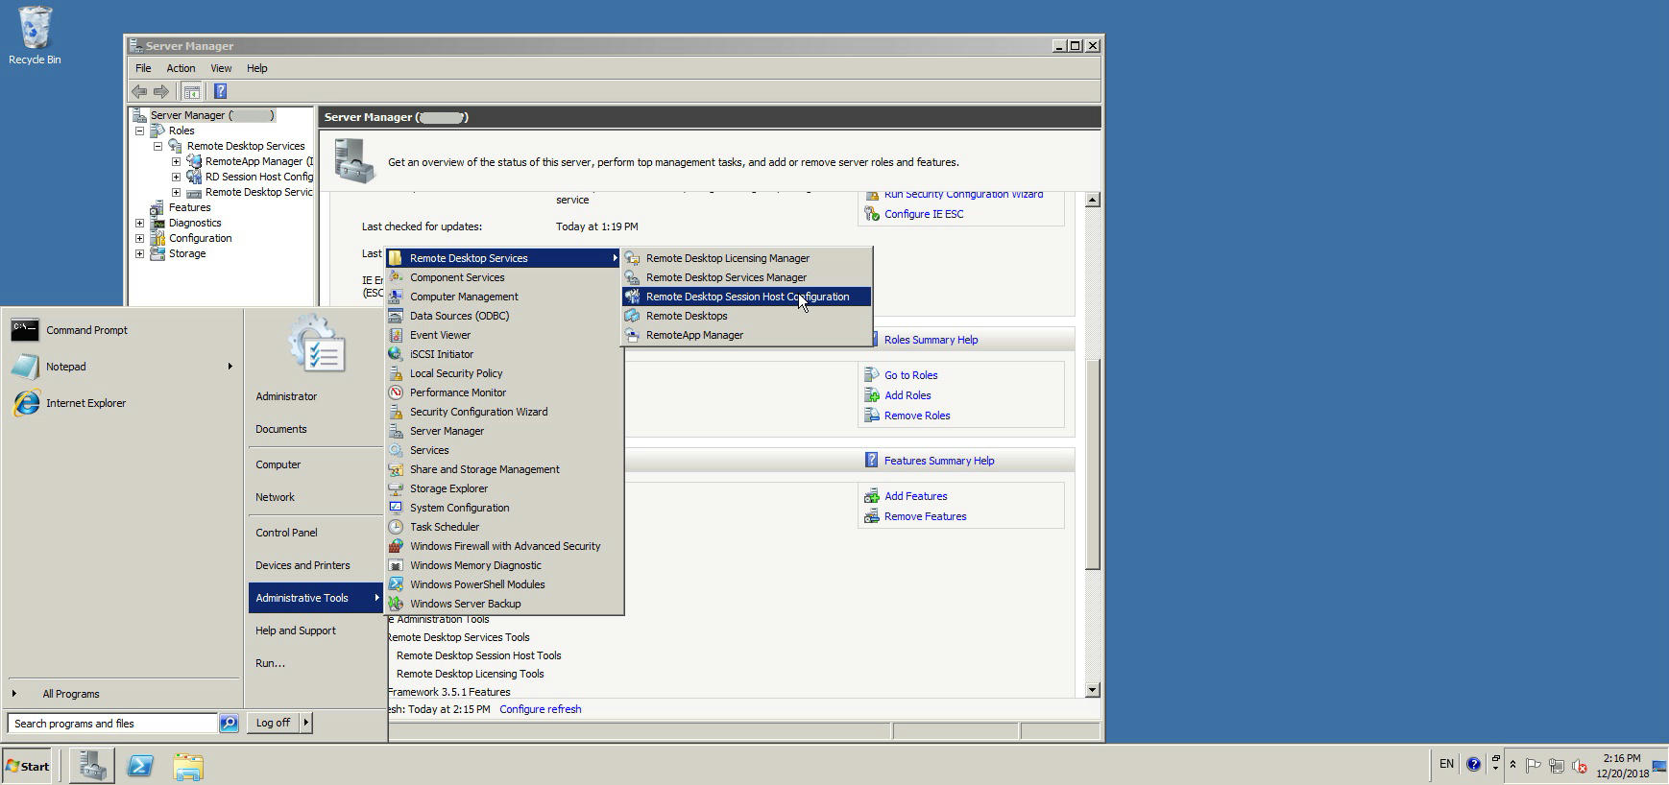Open the File menu

tap(143, 68)
